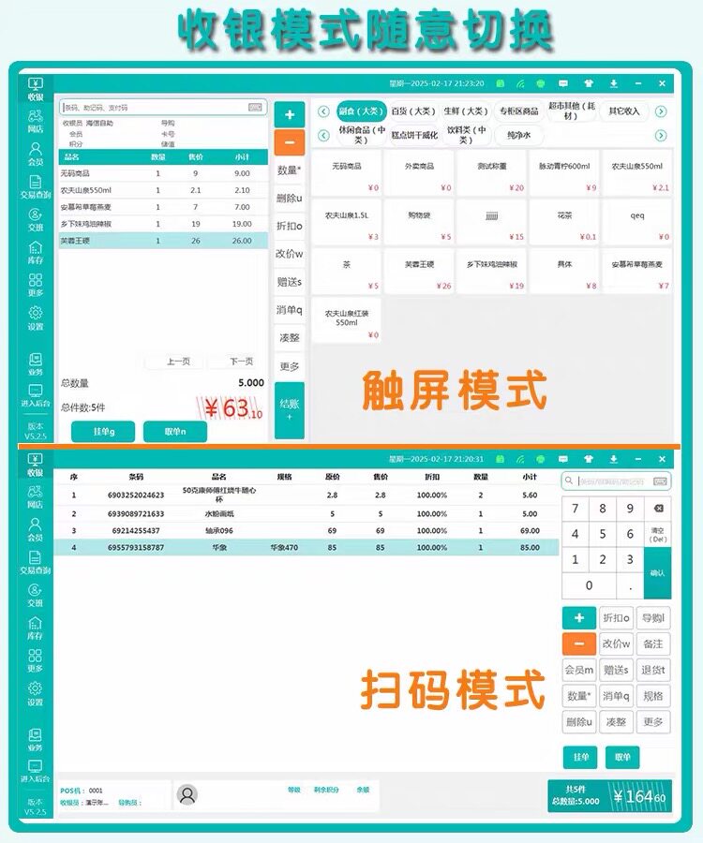Select row with barcode 6939089721633
This screenshot has height=843, width=703.
(x=306, y=514)
